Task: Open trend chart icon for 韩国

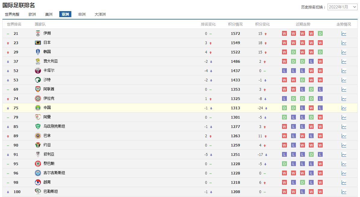Action: pos(344,52)
